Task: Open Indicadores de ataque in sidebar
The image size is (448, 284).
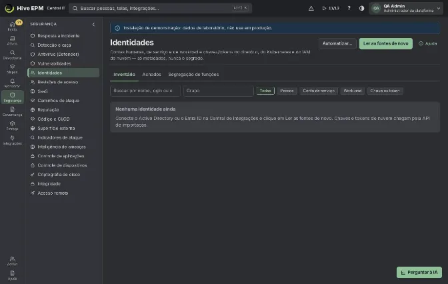Action: coord(63,137)
